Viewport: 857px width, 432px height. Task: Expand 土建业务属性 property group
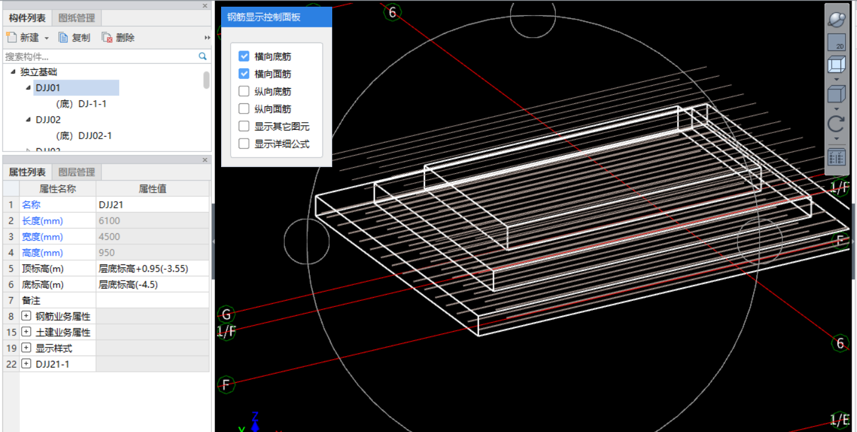point(26,332)
